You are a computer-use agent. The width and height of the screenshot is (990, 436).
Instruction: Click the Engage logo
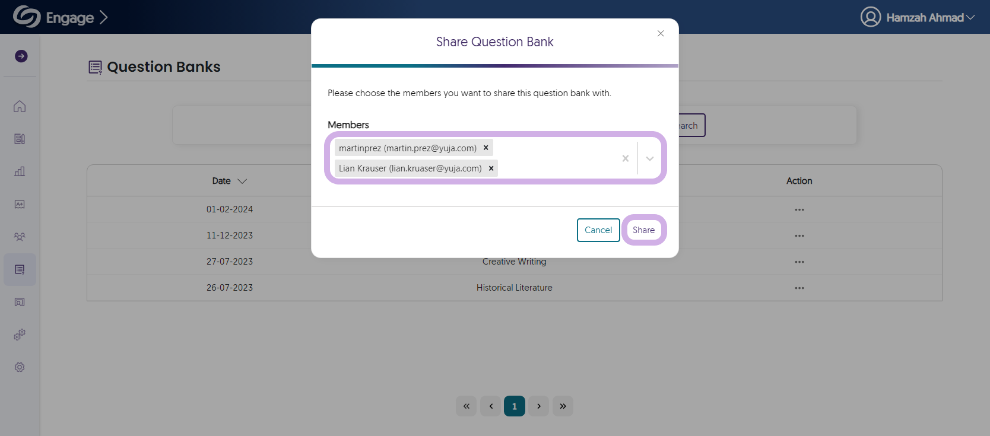pyautogui.click(x=60, y=17)
